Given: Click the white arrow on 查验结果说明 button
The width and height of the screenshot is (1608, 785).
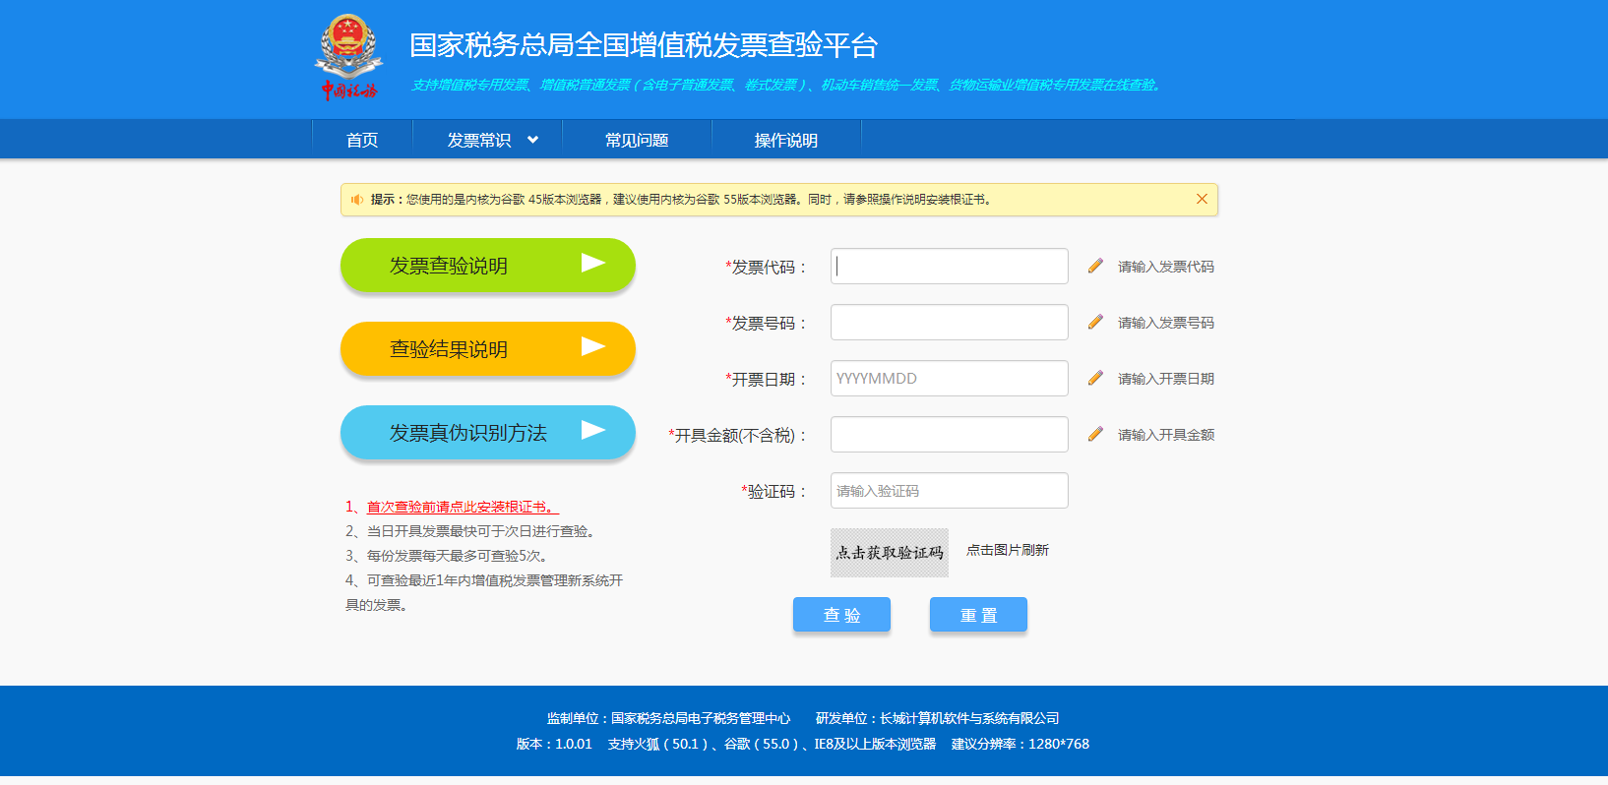Looking at the screenshot, I should pyautogui.click(x=592, y=346).
